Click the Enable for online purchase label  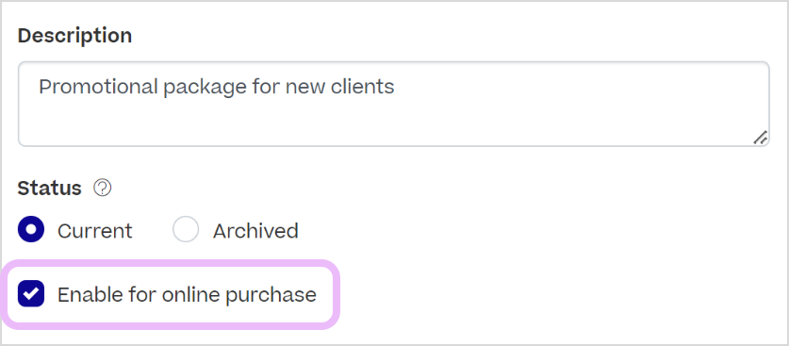[x=187, y=295]
